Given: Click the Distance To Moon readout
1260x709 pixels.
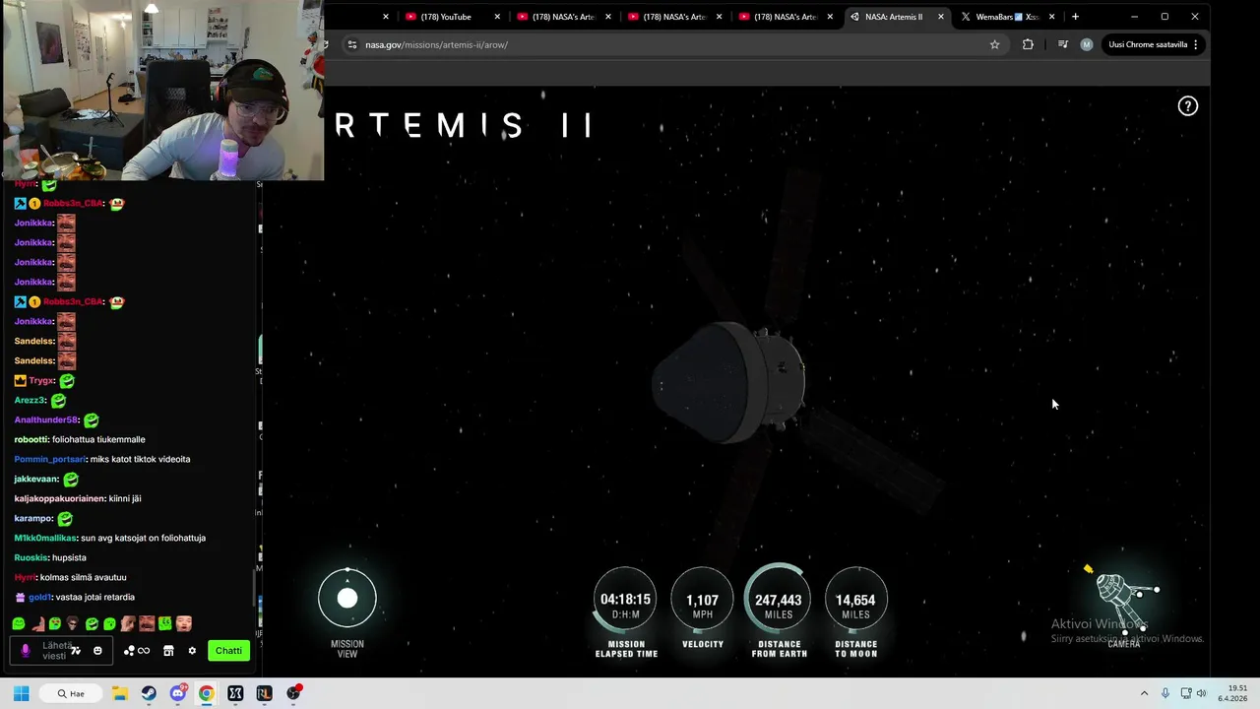Looking at the screenshot, I should 855,600.
